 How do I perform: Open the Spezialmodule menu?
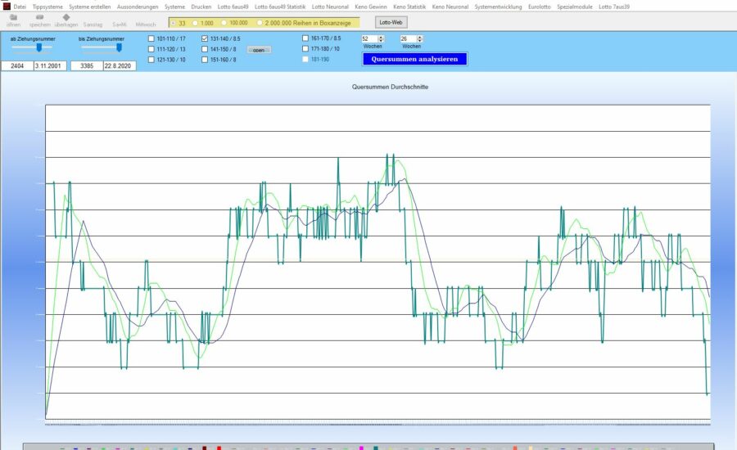[x=575, y=7]
